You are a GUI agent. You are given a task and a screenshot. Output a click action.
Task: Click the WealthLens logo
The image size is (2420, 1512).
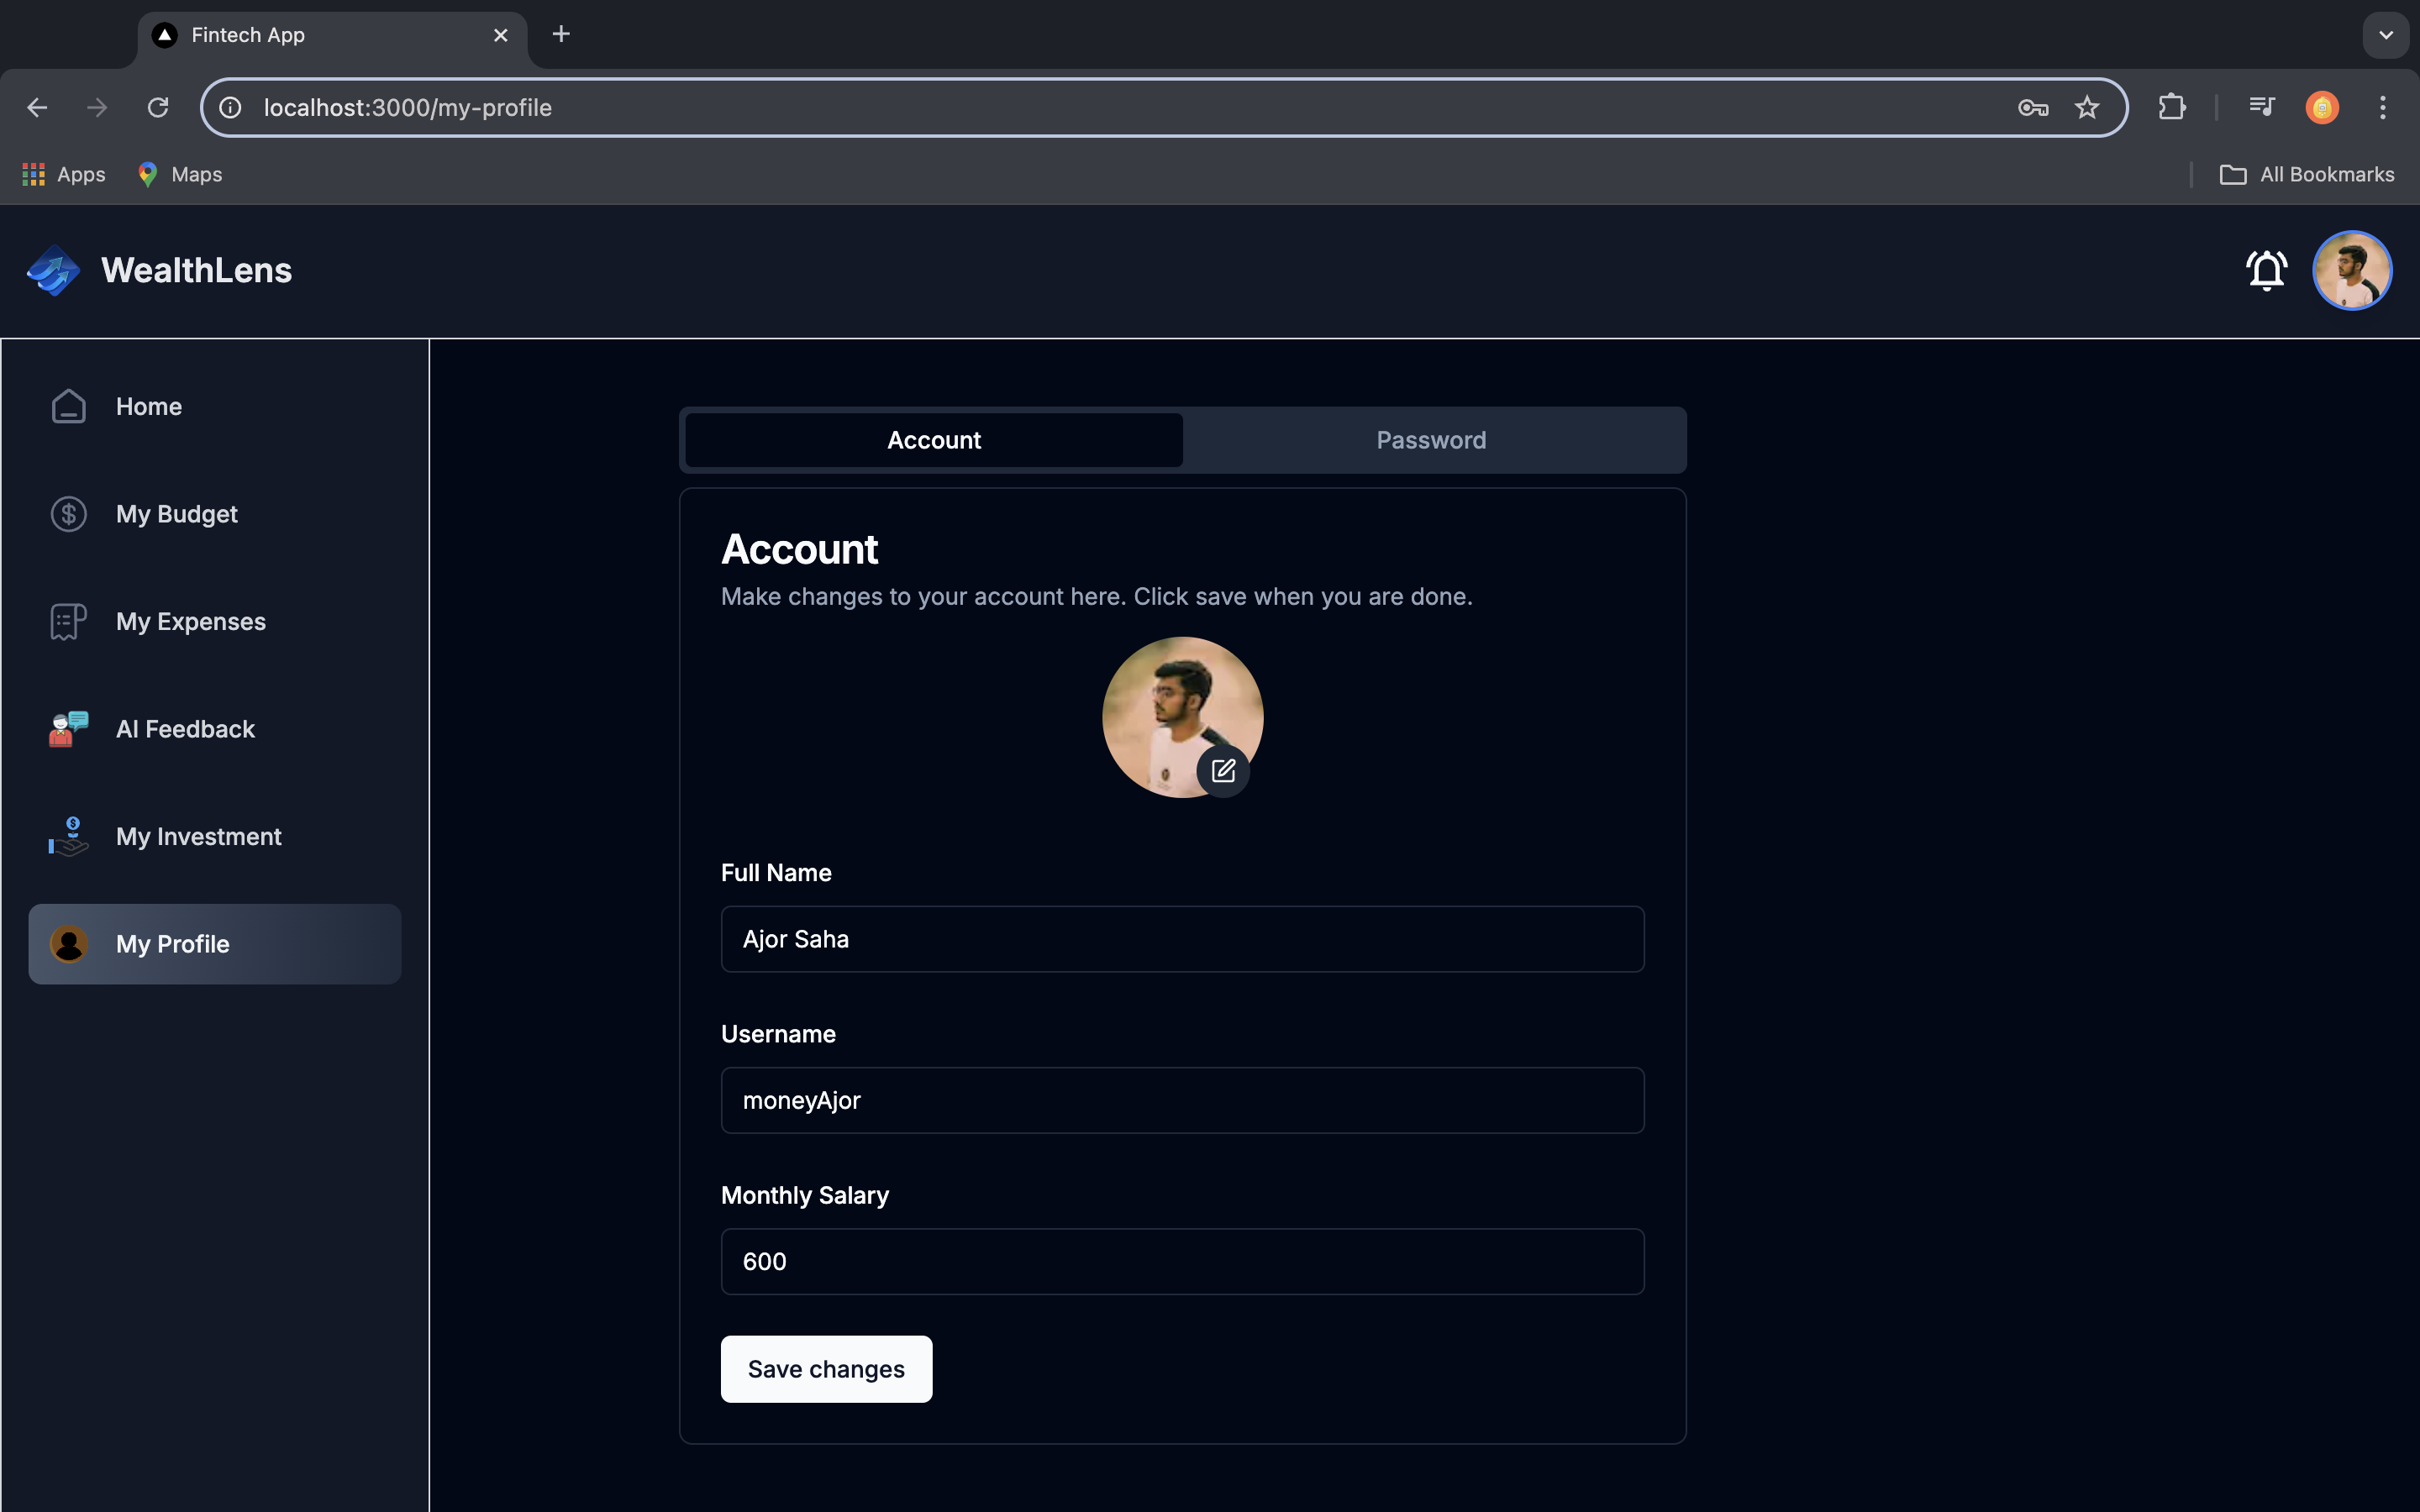click(x=54, y=270)
